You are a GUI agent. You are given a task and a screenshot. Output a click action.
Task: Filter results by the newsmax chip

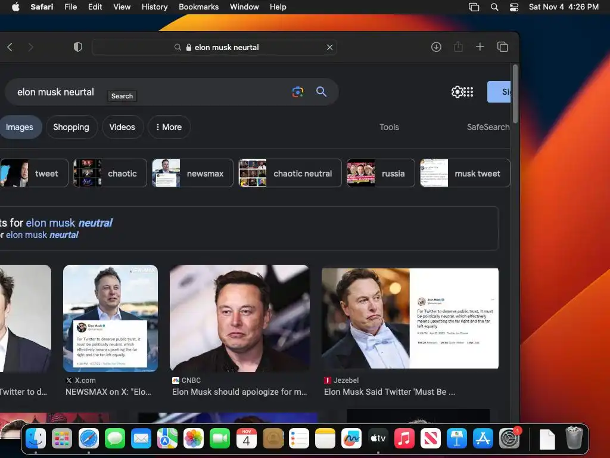pyautogui.click(x=192, y=174)
